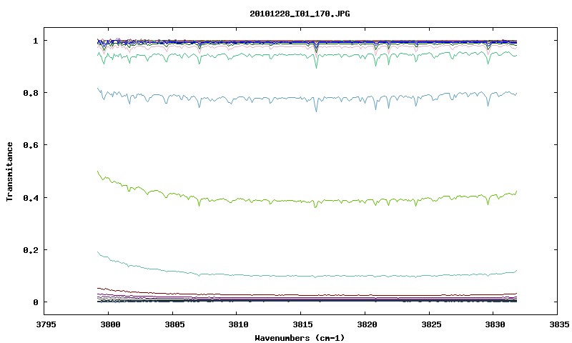572x343 pixels.
Task: Click the y-axis tick label 0.8
Action: pos(31,93)
